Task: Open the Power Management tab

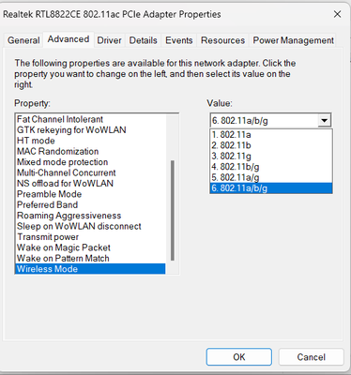Action: pos(293,40)
